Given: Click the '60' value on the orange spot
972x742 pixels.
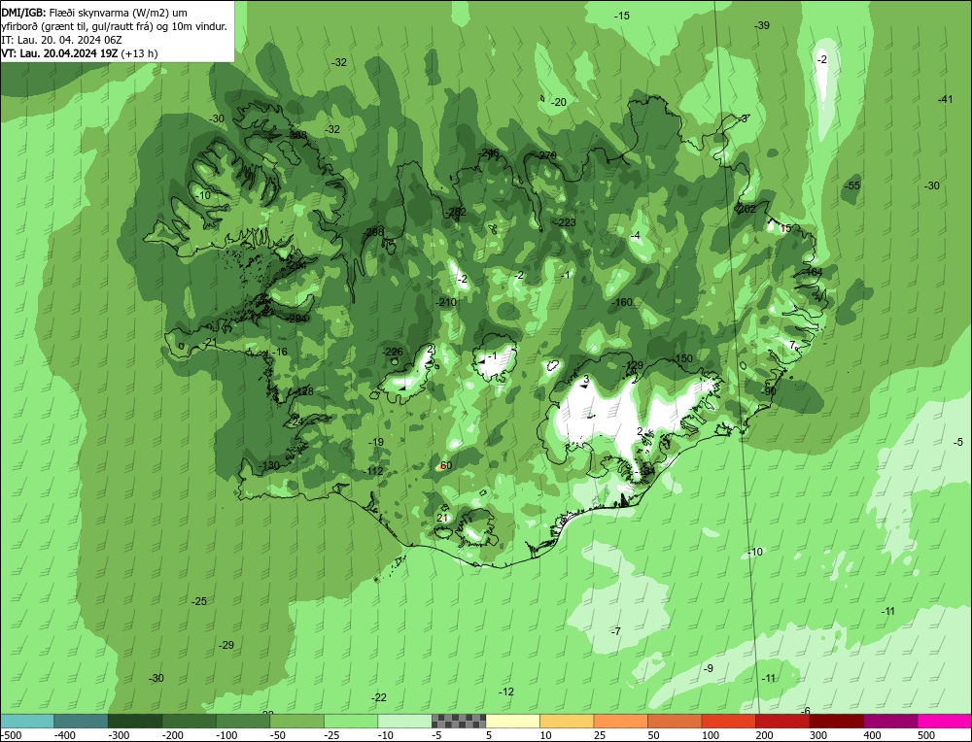Looking at the screenshot, I should pyautogui.click(x=446, y=466).
